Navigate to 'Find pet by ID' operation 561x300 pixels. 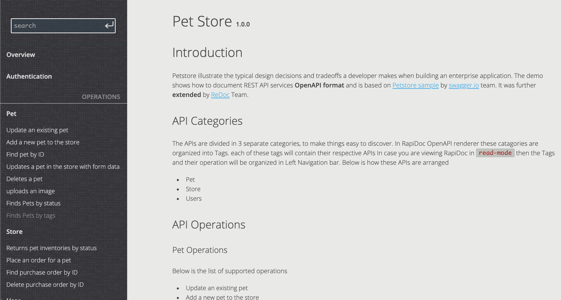pyautogui.click(x=25, y=155)
